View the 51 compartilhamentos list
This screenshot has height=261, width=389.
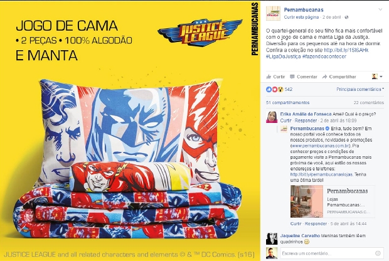click(x=287, y=102)
